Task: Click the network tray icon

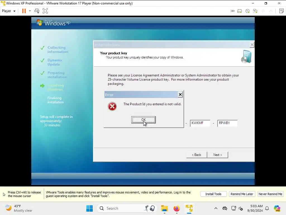Action: 233,208
